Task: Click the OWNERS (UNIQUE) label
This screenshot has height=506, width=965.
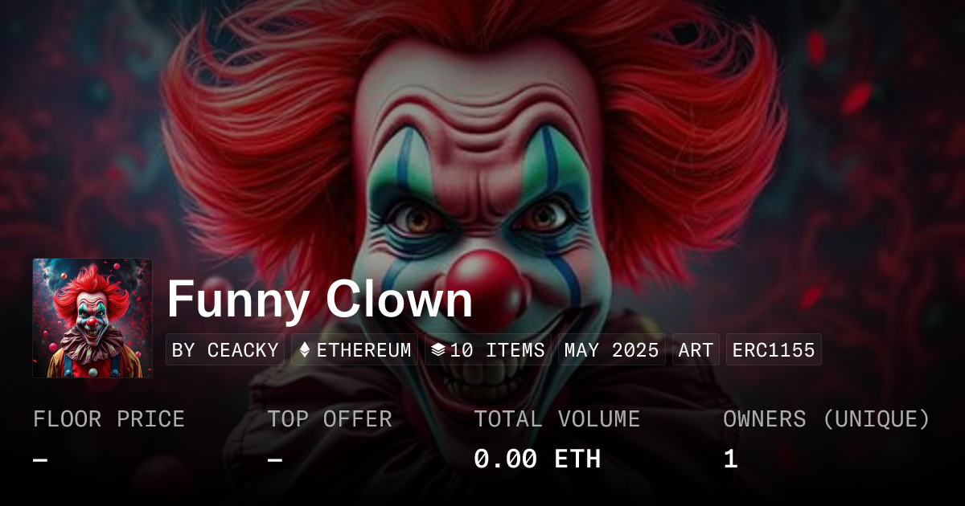Action: pos(827,419)
